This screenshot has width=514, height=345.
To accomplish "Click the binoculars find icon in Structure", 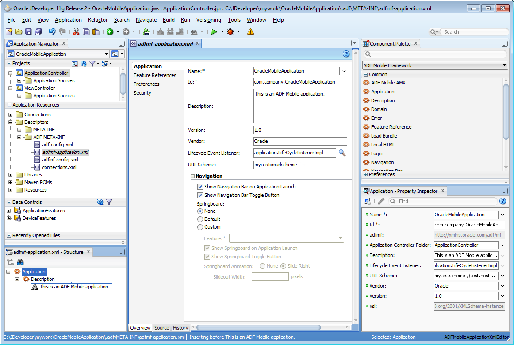I will [x=20, y=262].
